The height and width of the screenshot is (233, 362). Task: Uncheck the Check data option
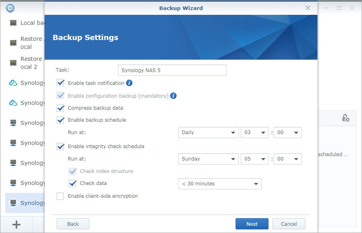tap(72, 183)
